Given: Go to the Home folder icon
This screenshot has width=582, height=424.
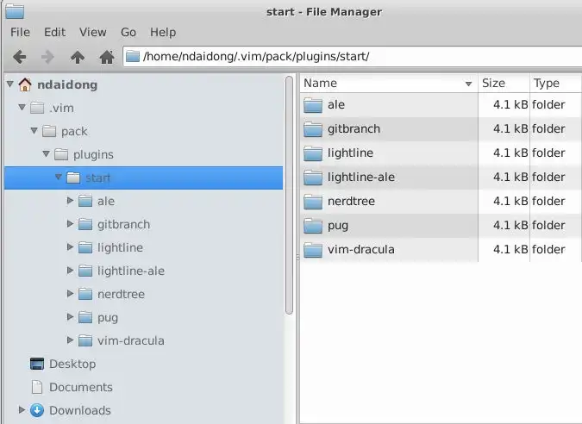Looking at the screenshot, I should (x=107, y=57).
